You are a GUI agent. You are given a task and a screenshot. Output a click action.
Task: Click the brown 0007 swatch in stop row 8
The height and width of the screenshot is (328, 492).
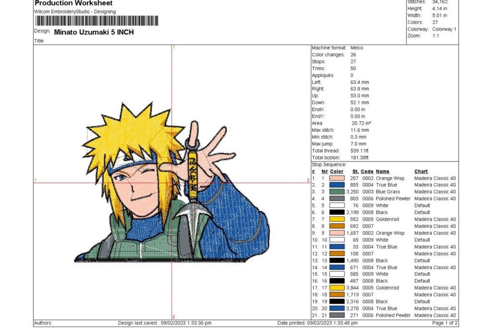[x=337, y=226]
